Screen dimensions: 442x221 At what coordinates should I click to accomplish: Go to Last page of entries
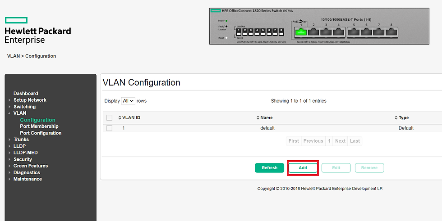coord(355,141)
